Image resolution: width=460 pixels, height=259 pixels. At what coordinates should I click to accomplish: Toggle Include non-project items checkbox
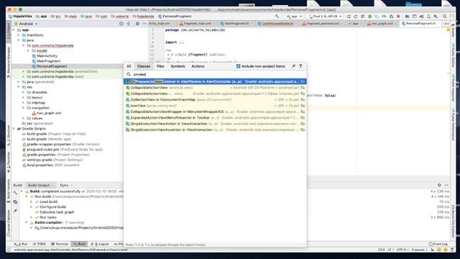pyautogui.click(x=238, y=66)
